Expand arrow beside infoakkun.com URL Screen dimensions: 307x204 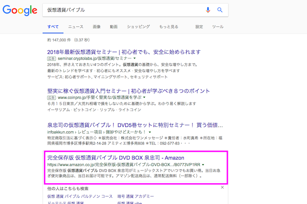(x=150, y=132)
